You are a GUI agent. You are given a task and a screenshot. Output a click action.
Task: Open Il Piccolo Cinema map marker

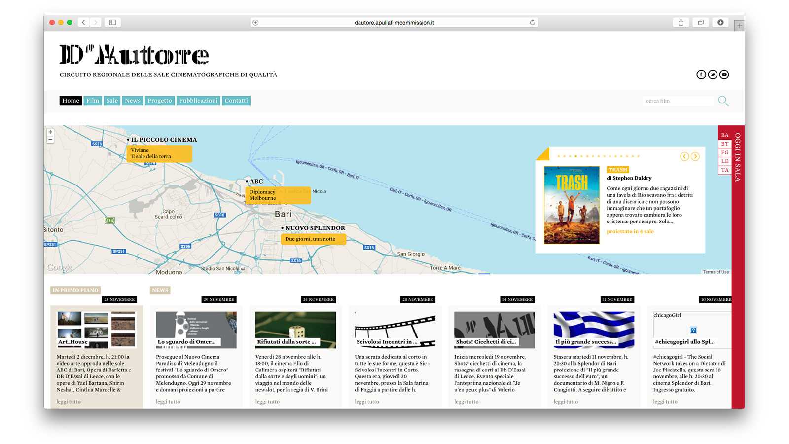162,140
